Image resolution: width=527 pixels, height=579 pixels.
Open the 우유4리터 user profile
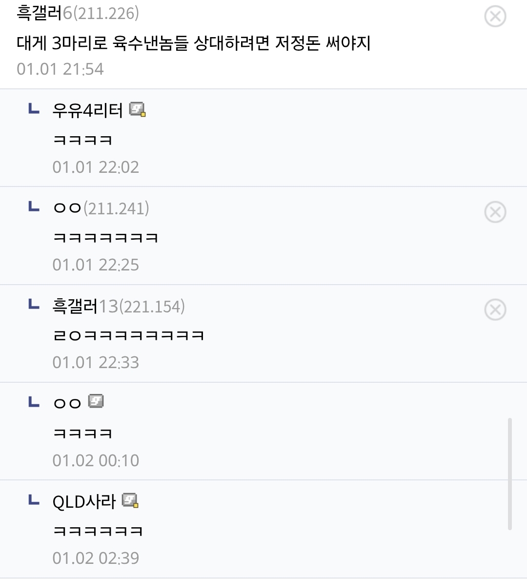[88, 111]
